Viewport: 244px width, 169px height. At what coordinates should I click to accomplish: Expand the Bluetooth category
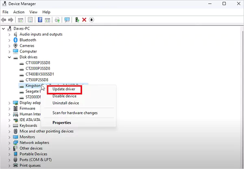[x=9, y=40]
